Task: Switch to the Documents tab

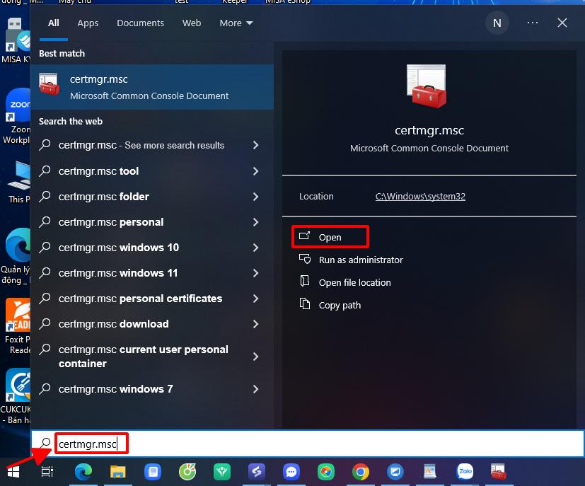Action: pos(140,23)
